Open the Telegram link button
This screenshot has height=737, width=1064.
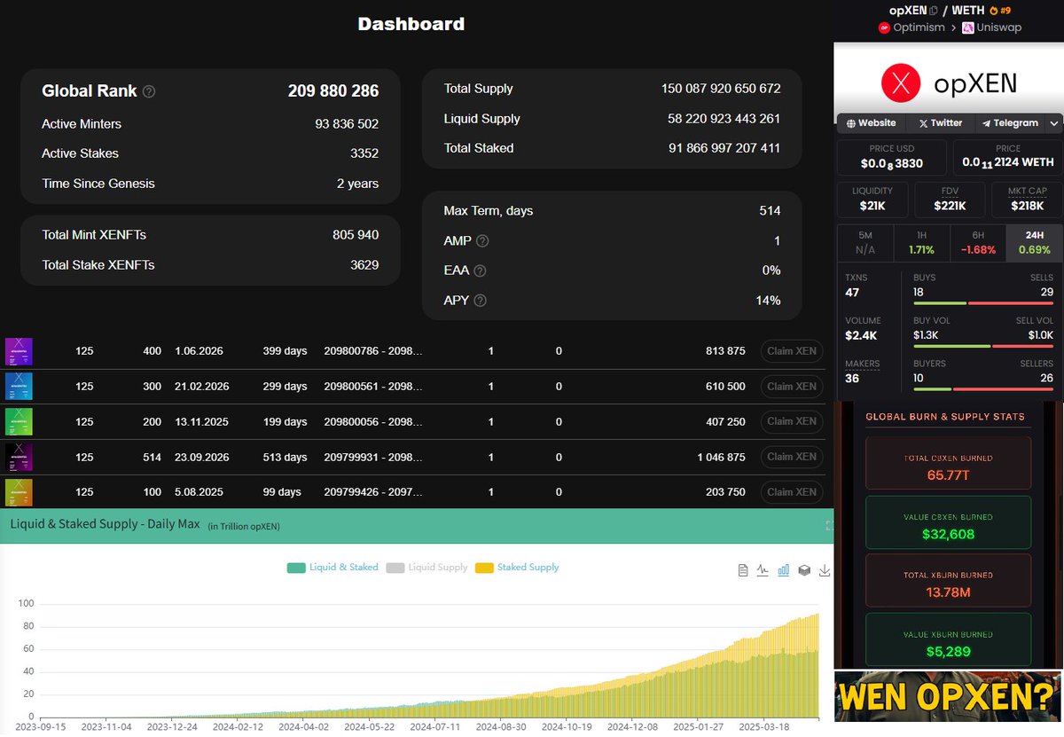tap(1010, 123)
